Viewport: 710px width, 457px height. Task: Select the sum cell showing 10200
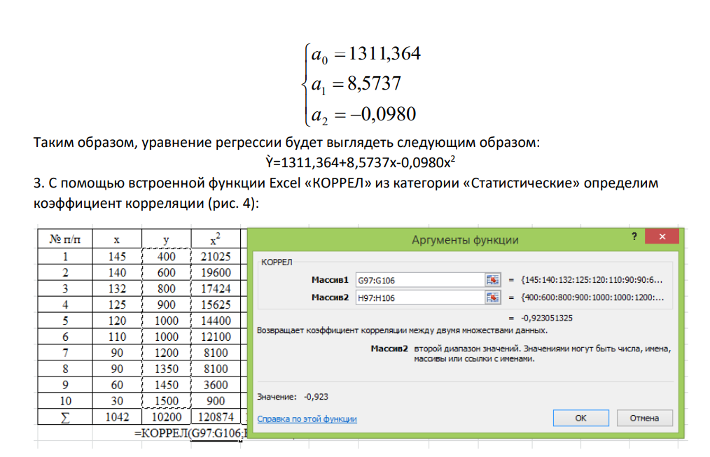tap(166, 416)
